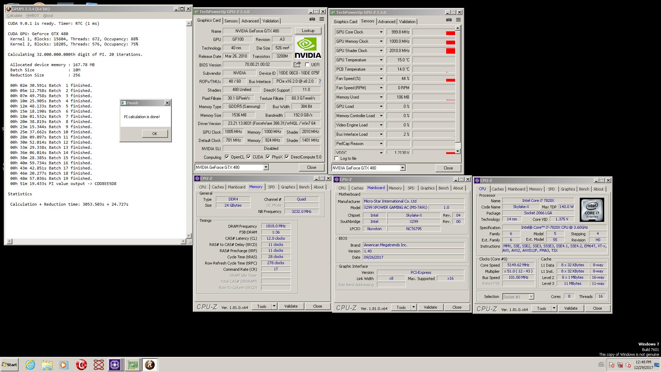
Task: Open the hamburger menu in GPU-Z Sensors window
Action: coord(458,20)
